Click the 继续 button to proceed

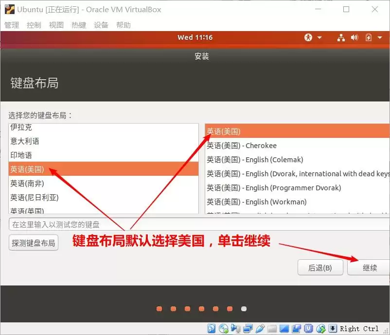[369, 267]
